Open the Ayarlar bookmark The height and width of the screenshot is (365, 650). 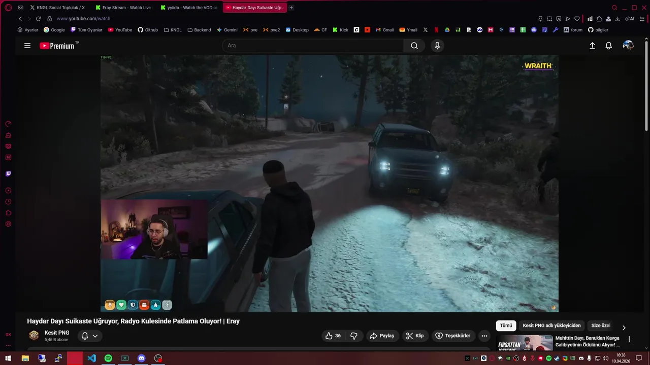pyautogui.click(x=28, y=30)
